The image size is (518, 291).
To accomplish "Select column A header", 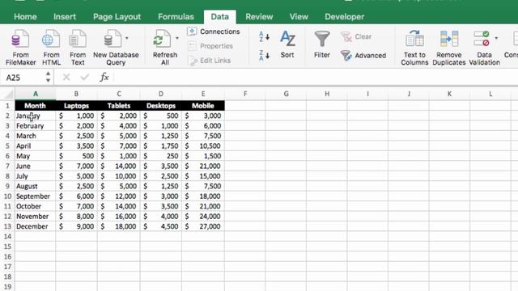I will pyautogui.click(x=36, y=94).
